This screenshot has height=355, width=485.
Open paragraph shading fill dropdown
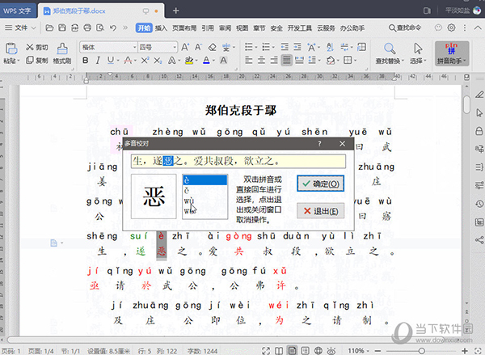click(338, 61)
